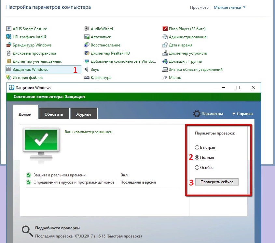
Task: Click the Мышь mouse icon
Action: click(165, 77)
